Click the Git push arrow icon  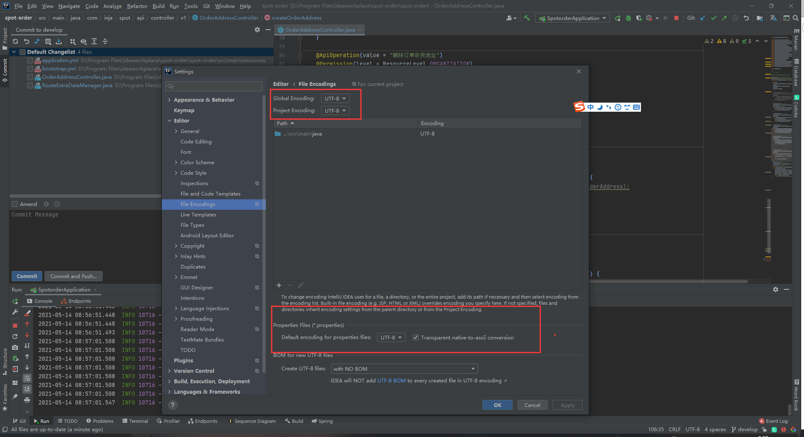pos(724,18)
